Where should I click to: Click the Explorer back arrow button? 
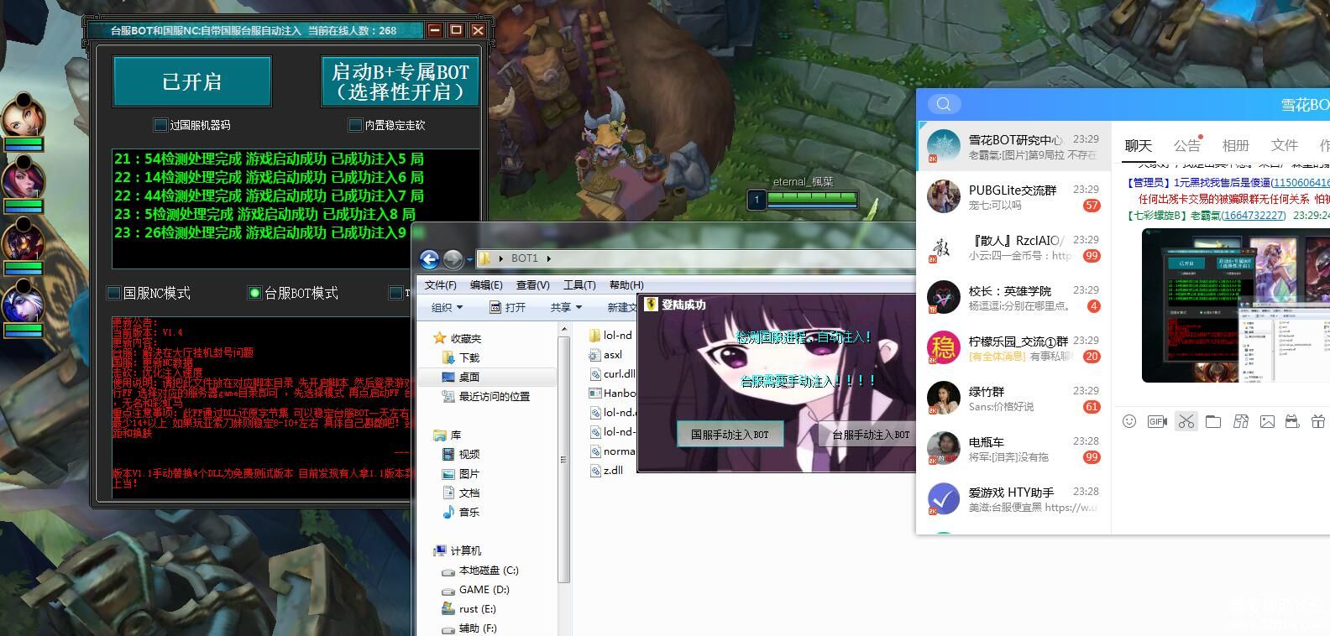pos(429,259)
